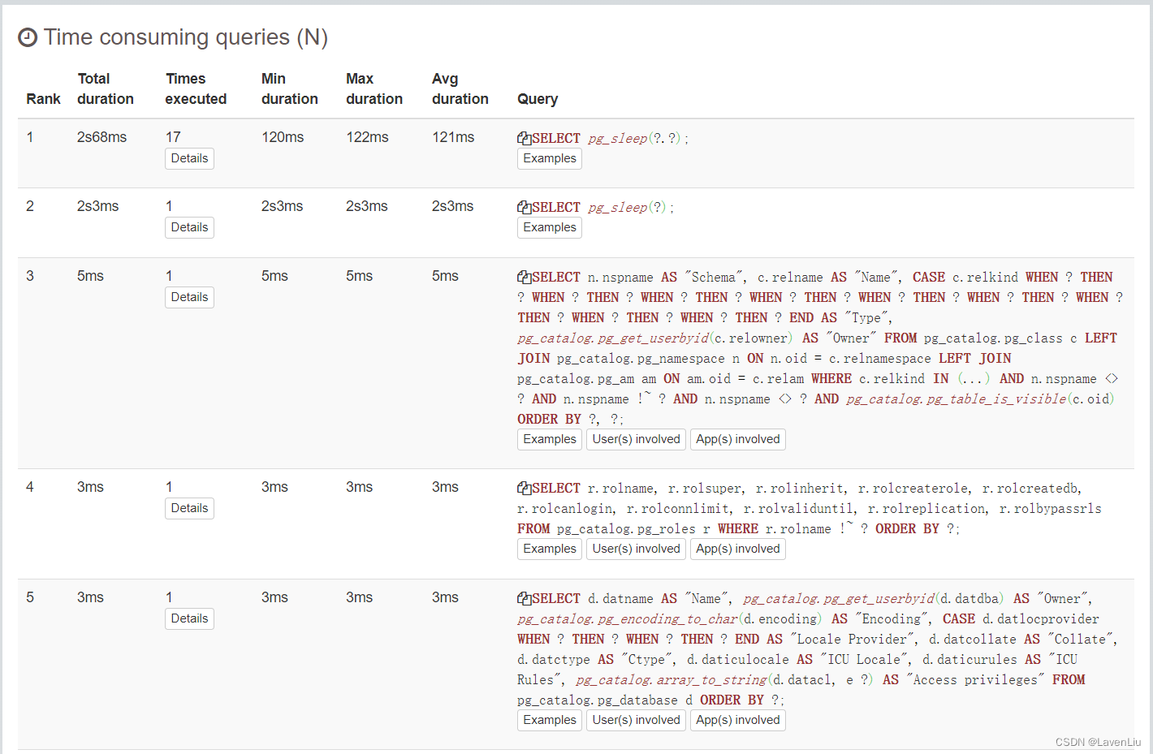Click the Total duration column header
This screenshot has width=1153, height=754.
[x=106, y=89]
